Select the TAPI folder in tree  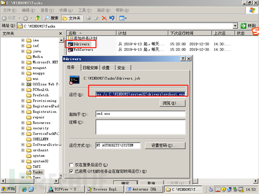pyautogui.click(x=33, y=167)
